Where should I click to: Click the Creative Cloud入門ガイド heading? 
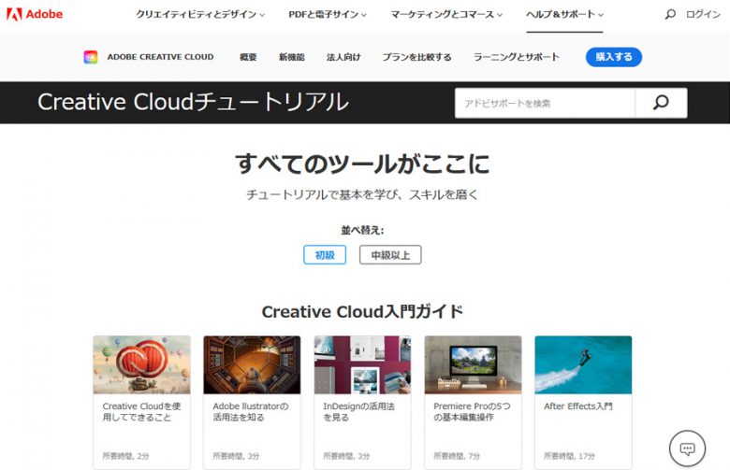click(x=362, y=311)
